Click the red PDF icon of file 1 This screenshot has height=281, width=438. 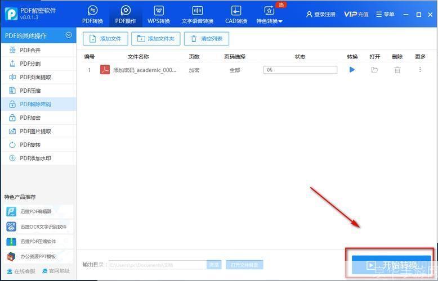tap(105, 70)
